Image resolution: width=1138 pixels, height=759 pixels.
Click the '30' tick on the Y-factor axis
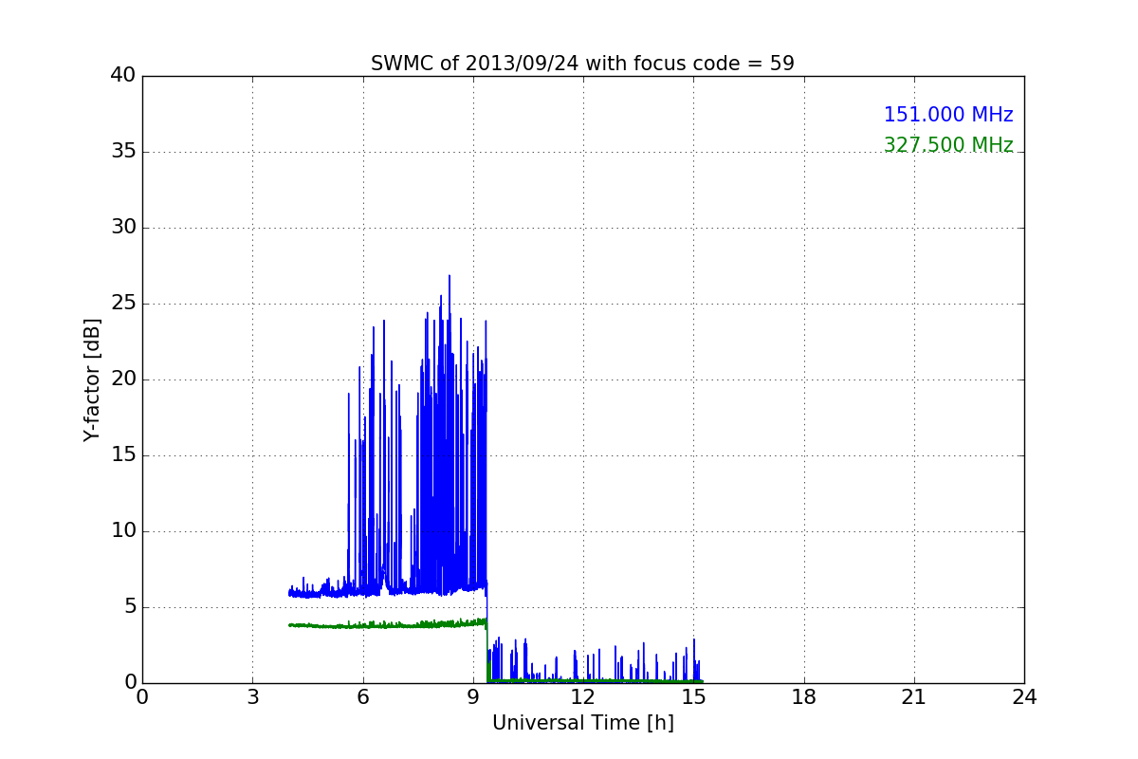[123, 228]
